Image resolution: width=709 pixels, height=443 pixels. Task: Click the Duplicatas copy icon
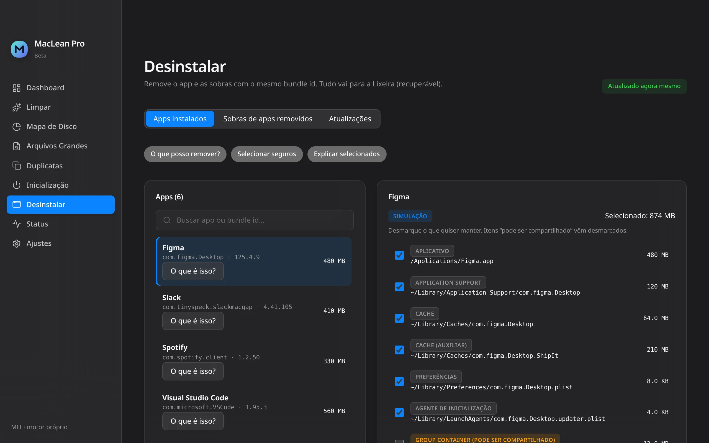click(17, 166)
